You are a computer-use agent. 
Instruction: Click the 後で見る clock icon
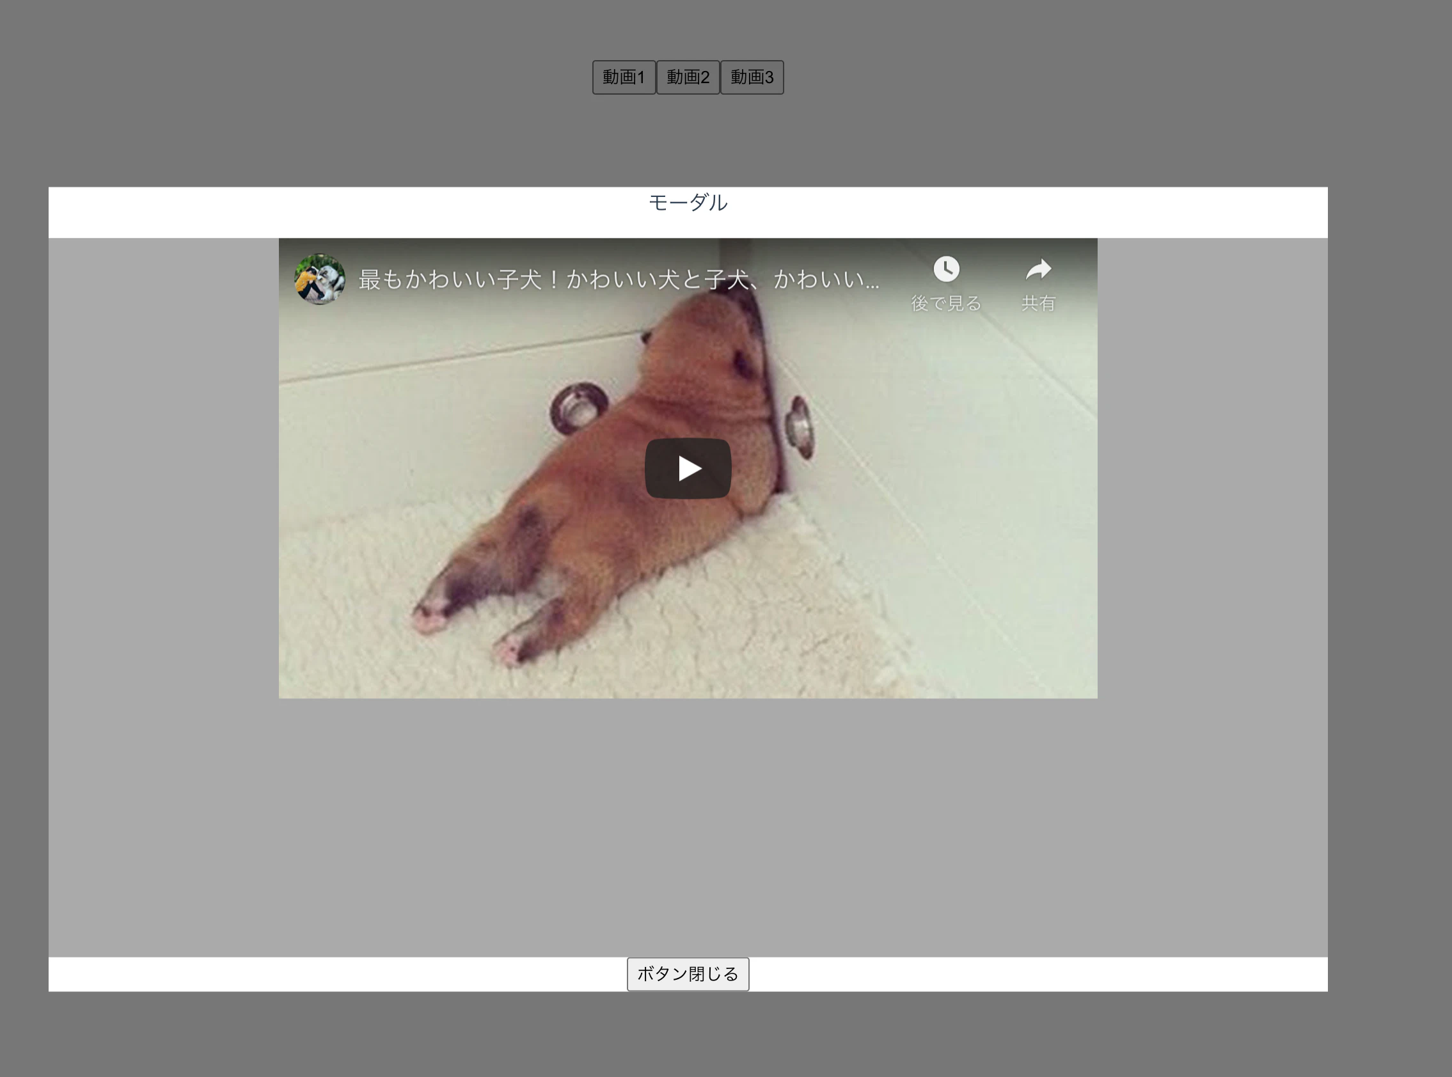(x=946, y=269)
